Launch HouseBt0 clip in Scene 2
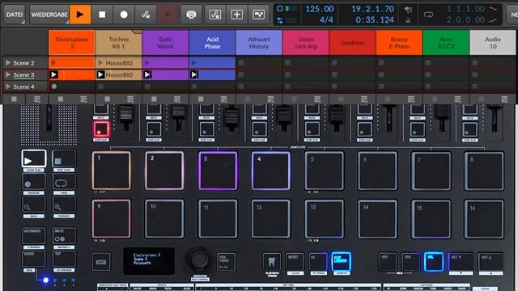518x291 pixels. [x=100, y=63]
